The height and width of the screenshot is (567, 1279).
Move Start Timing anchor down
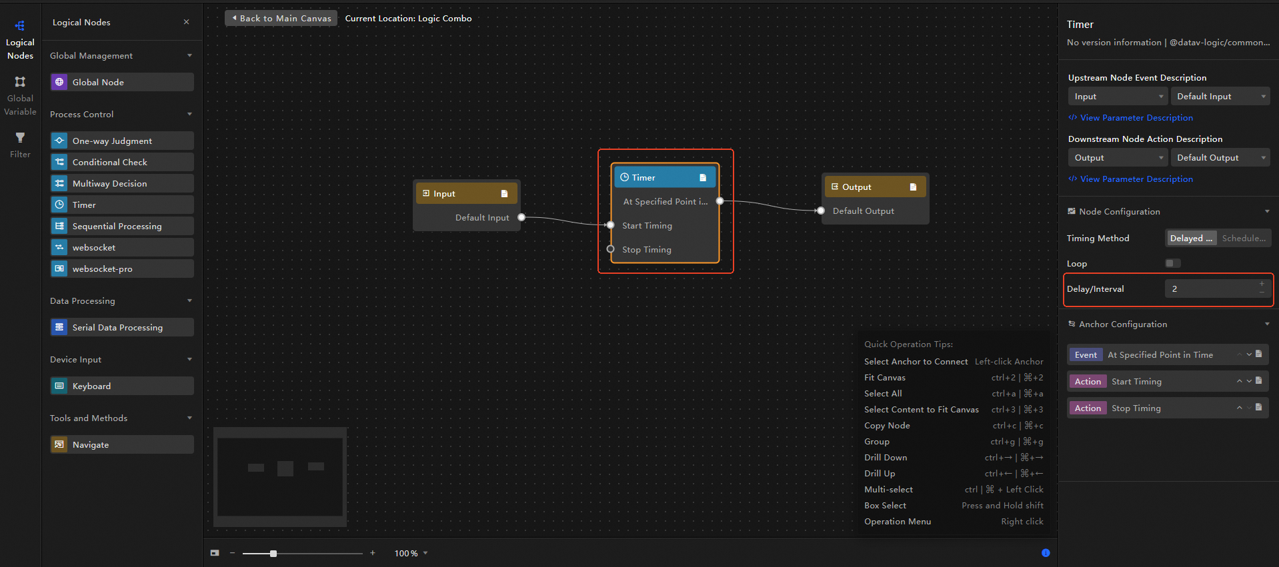pyautogui.click(x=1249, y=381)
